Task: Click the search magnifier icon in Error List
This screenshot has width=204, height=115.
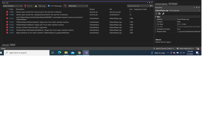Action: pyautogui.click(x=151, y=6)
